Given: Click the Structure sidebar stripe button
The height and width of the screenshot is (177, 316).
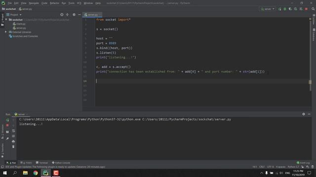Looking at the screenshot, I should [x=2, y=131].
